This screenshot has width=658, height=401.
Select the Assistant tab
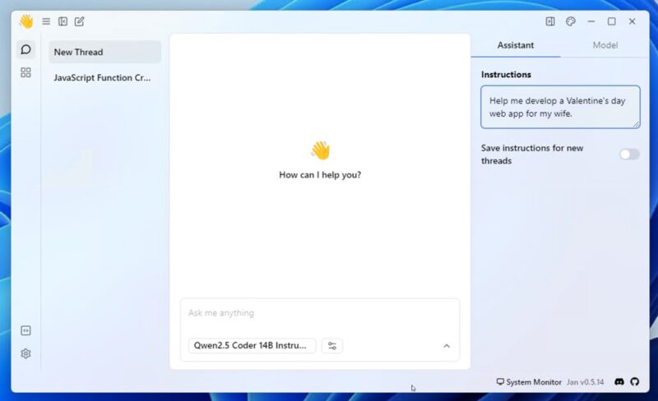(516, 45)
